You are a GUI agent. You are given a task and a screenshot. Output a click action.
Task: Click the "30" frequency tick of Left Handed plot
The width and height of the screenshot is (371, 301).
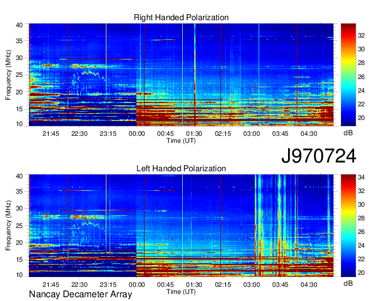19,208
